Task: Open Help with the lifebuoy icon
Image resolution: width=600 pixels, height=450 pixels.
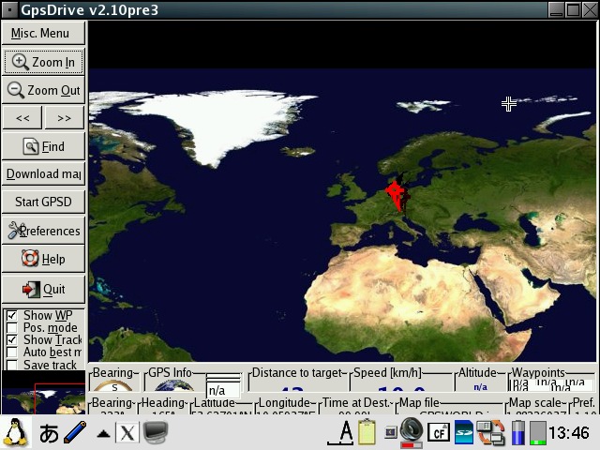Action: click(43, 259)
